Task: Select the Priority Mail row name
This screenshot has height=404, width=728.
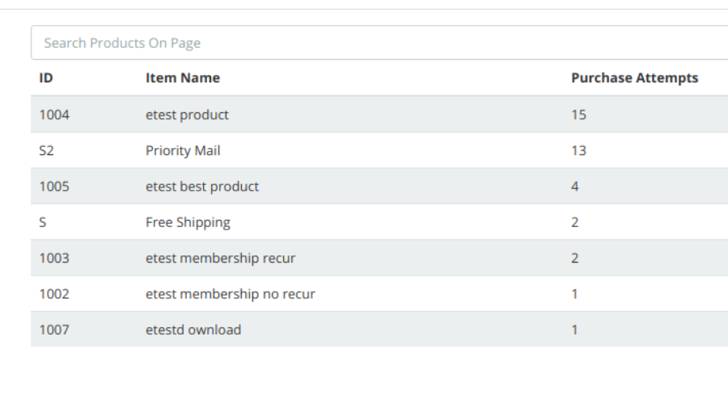Action: pos(183,151)
